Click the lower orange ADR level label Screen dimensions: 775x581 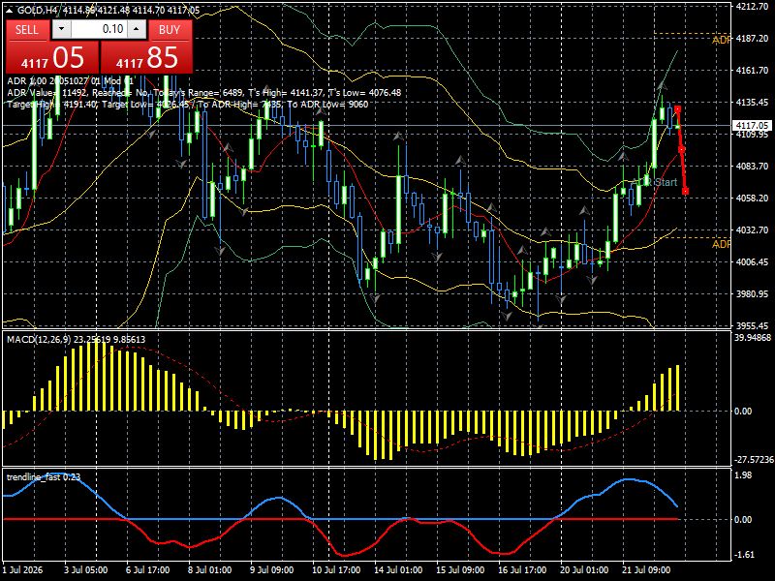point(721,244)
